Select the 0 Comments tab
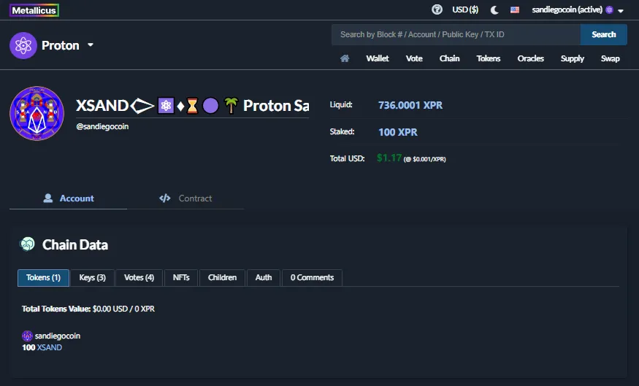639x386 pixels. pos(312,278)
